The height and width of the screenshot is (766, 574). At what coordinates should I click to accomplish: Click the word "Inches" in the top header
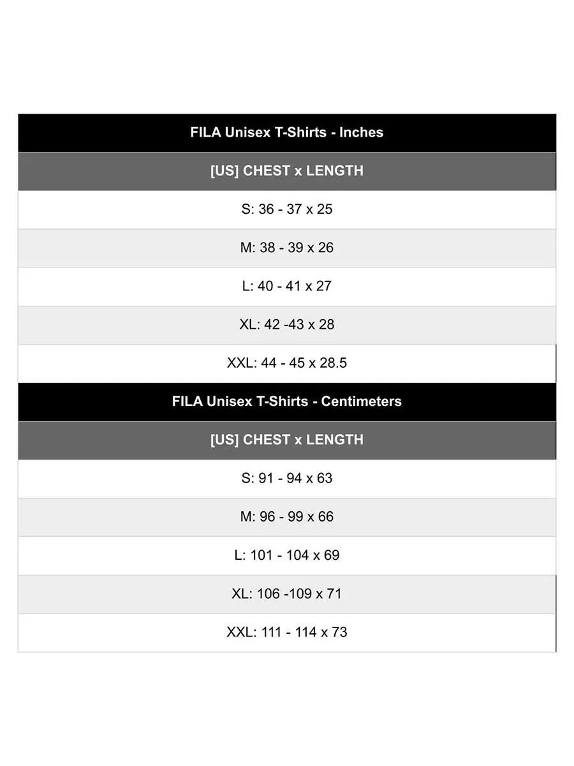click(x=361, y=133)
